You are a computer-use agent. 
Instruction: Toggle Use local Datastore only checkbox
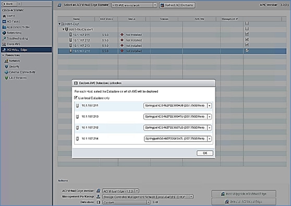(76, 98)
